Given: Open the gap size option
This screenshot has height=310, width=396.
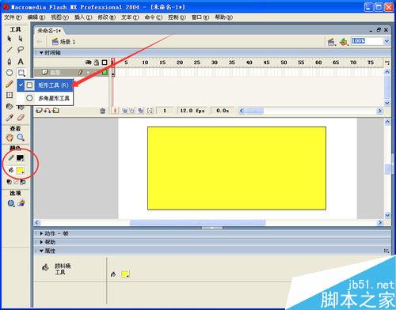Looking at the screenshot, I should (11, 203).
